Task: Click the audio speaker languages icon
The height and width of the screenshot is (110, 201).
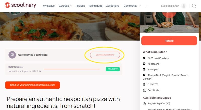Action: 144,104
